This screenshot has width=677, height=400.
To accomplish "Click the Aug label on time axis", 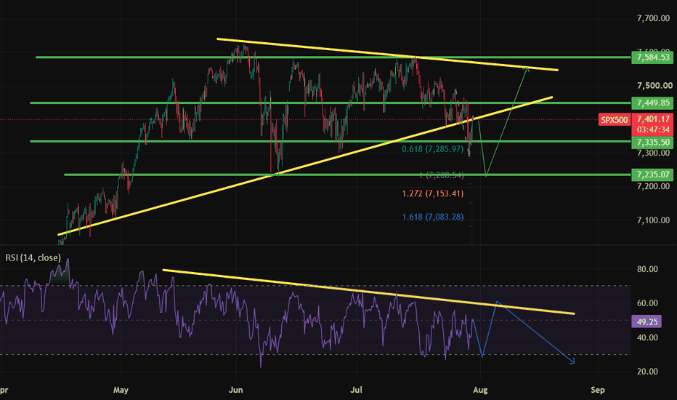I will click(x=480, y=390).
